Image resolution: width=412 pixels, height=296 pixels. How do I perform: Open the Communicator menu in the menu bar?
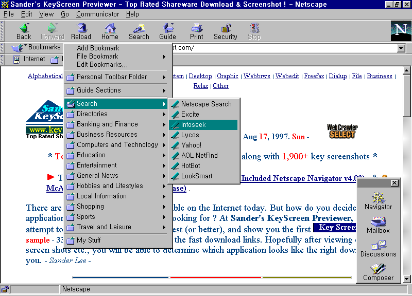point(97,14)
